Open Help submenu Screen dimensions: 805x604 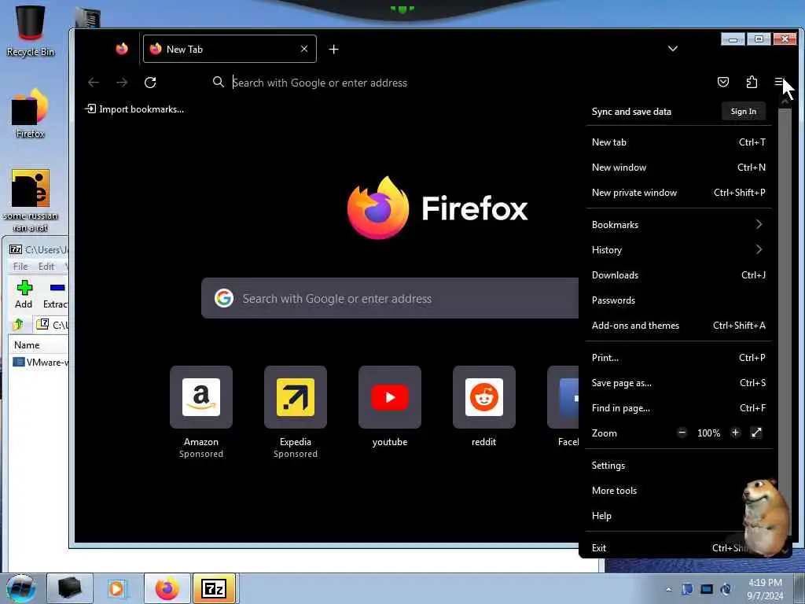coord(678,516)
